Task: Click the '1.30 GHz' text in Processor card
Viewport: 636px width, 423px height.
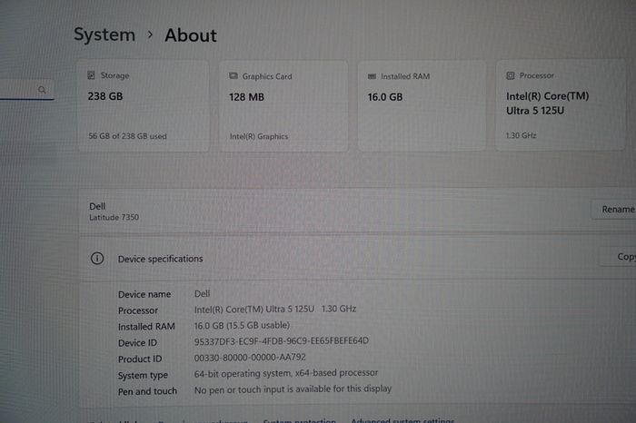Action: click(521, 135)
